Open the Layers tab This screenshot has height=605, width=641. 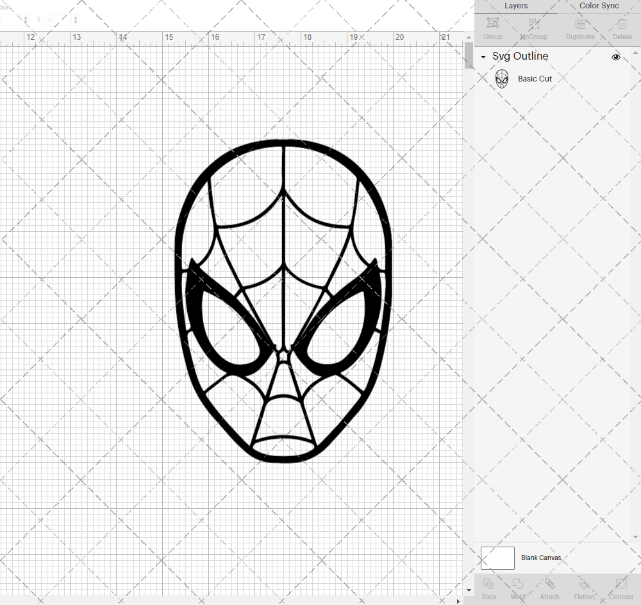coord(516,6)
